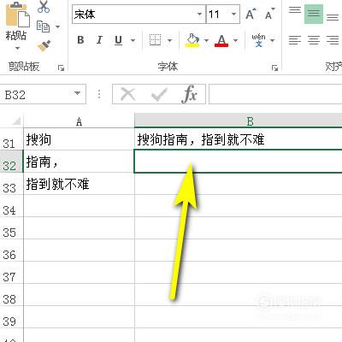Screen dimensions: 342x342
Task: Align cell text to the right
Action: [x=333, y=40]
